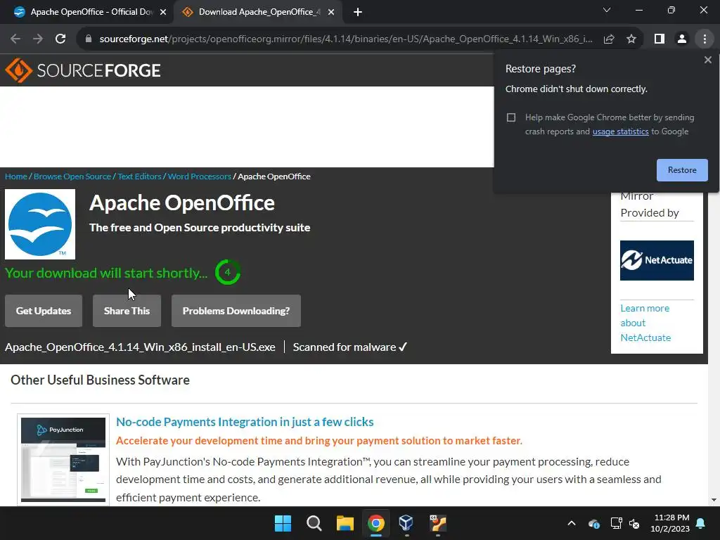Click the Restore button
Screen dimensions: 720x540
[682, 170]
